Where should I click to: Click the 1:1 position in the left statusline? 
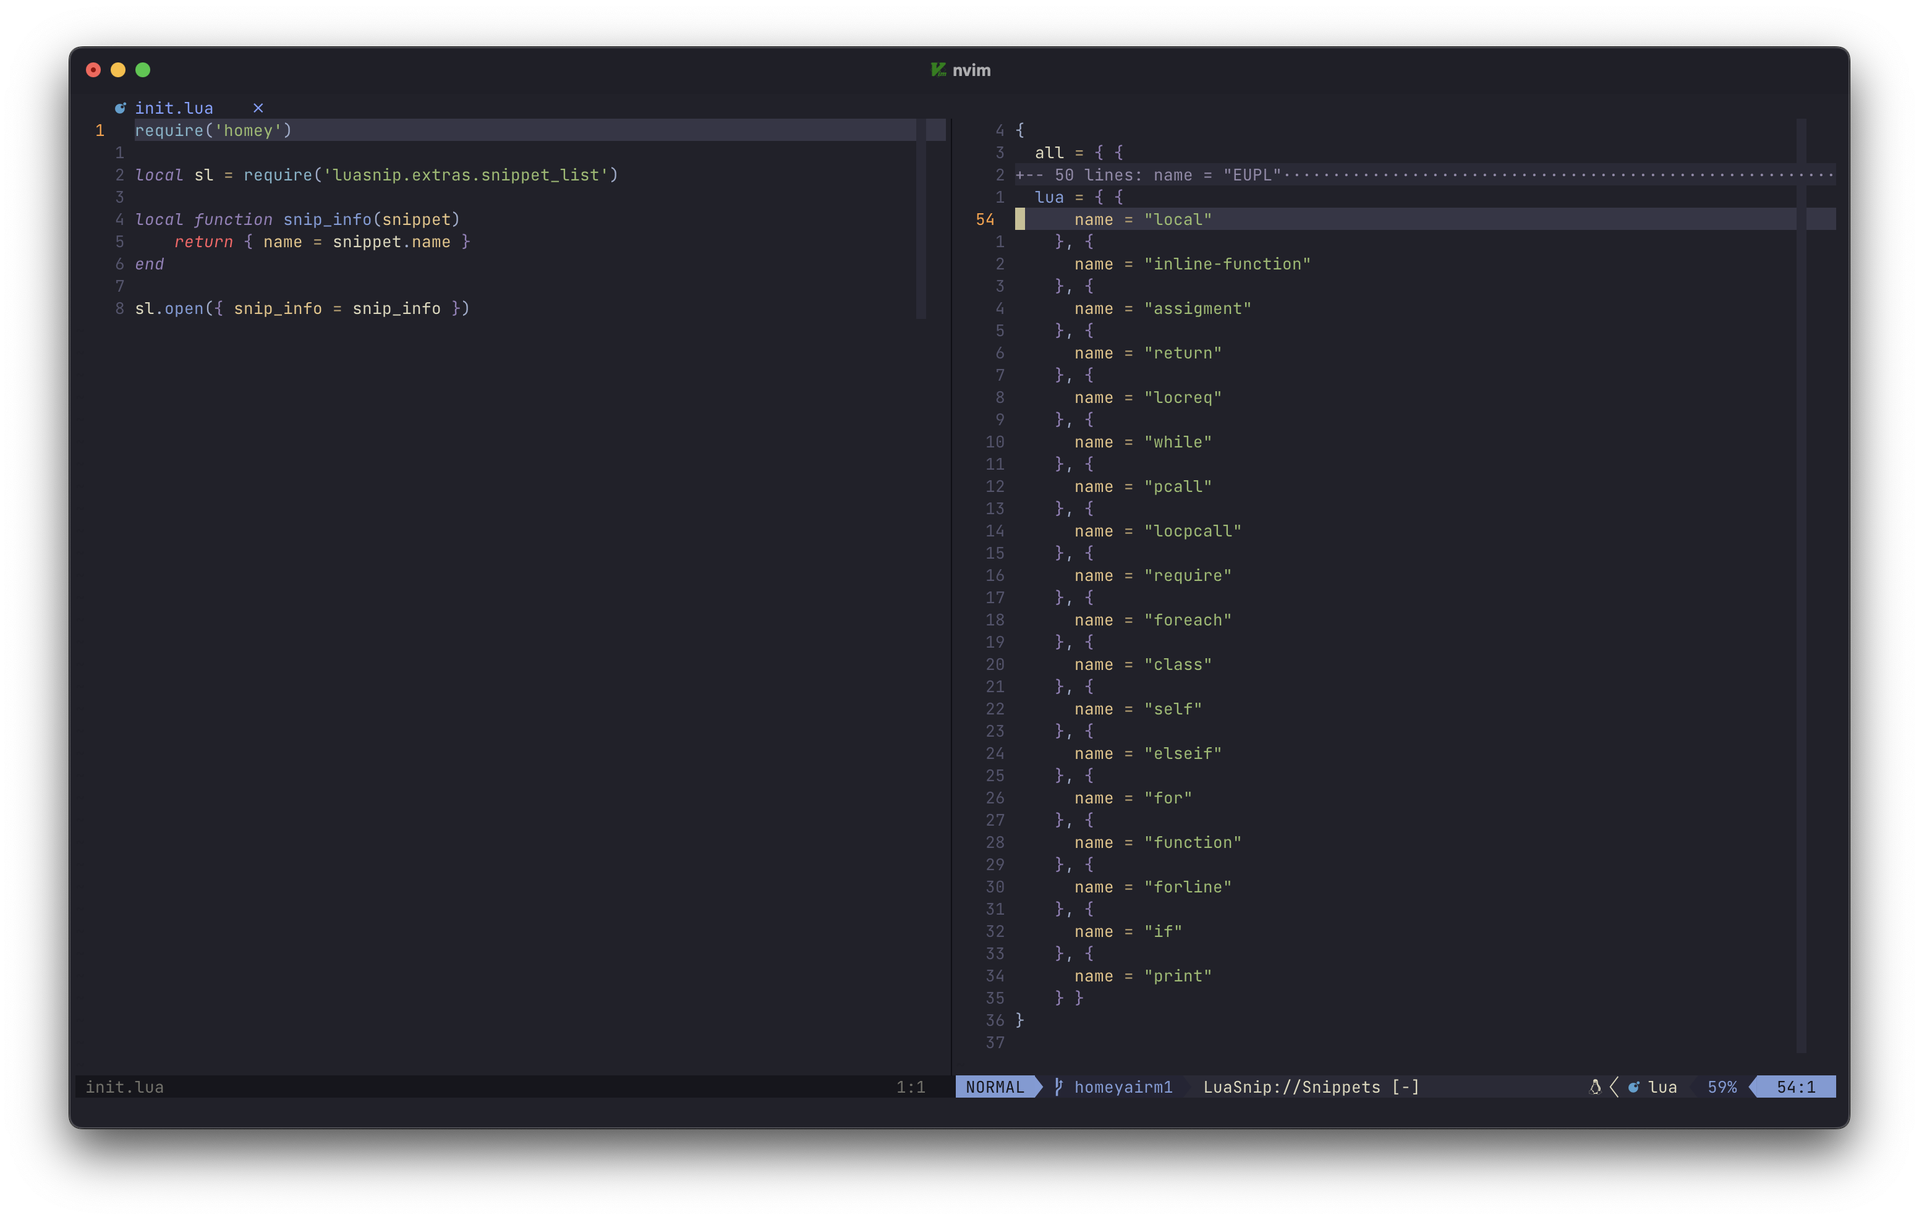click(910, 1087)
